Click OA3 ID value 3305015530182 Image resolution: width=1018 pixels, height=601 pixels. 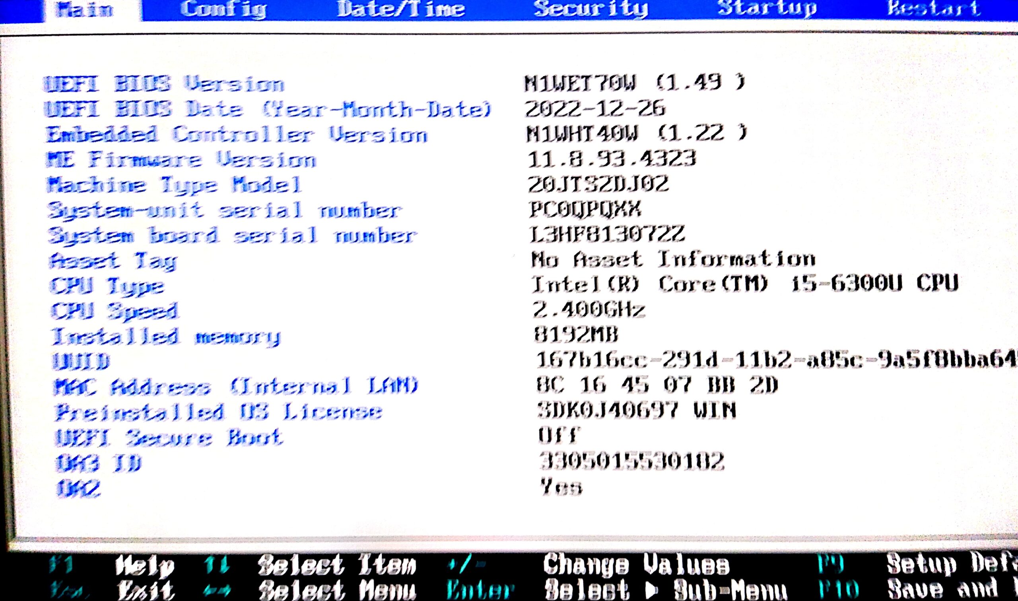click(x=632, y=461)
